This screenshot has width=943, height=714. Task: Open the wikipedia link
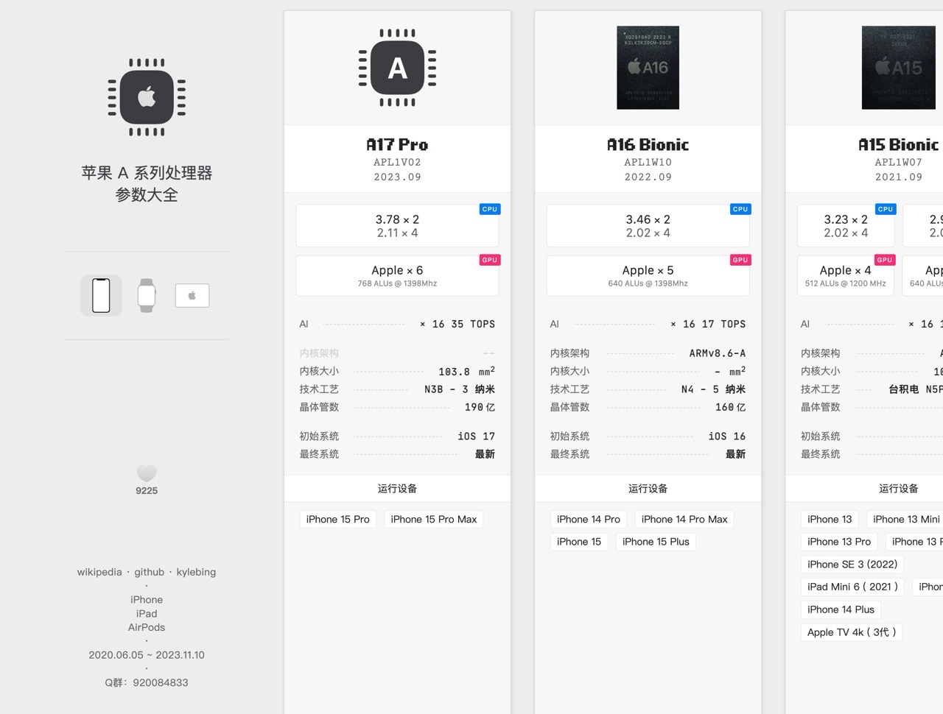coord(99,572)
